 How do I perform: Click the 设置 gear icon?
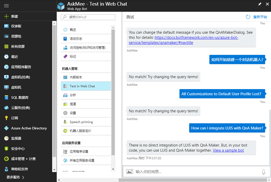pos(65,113)
